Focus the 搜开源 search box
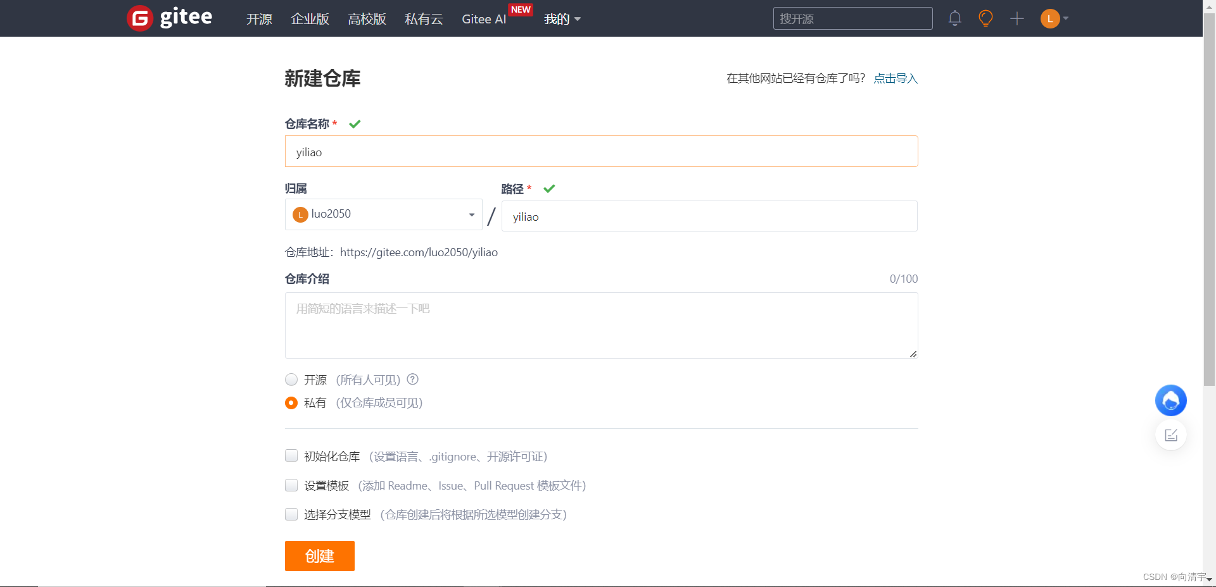The width and height of the screenshot is (1216, 587). click(852, 18)
